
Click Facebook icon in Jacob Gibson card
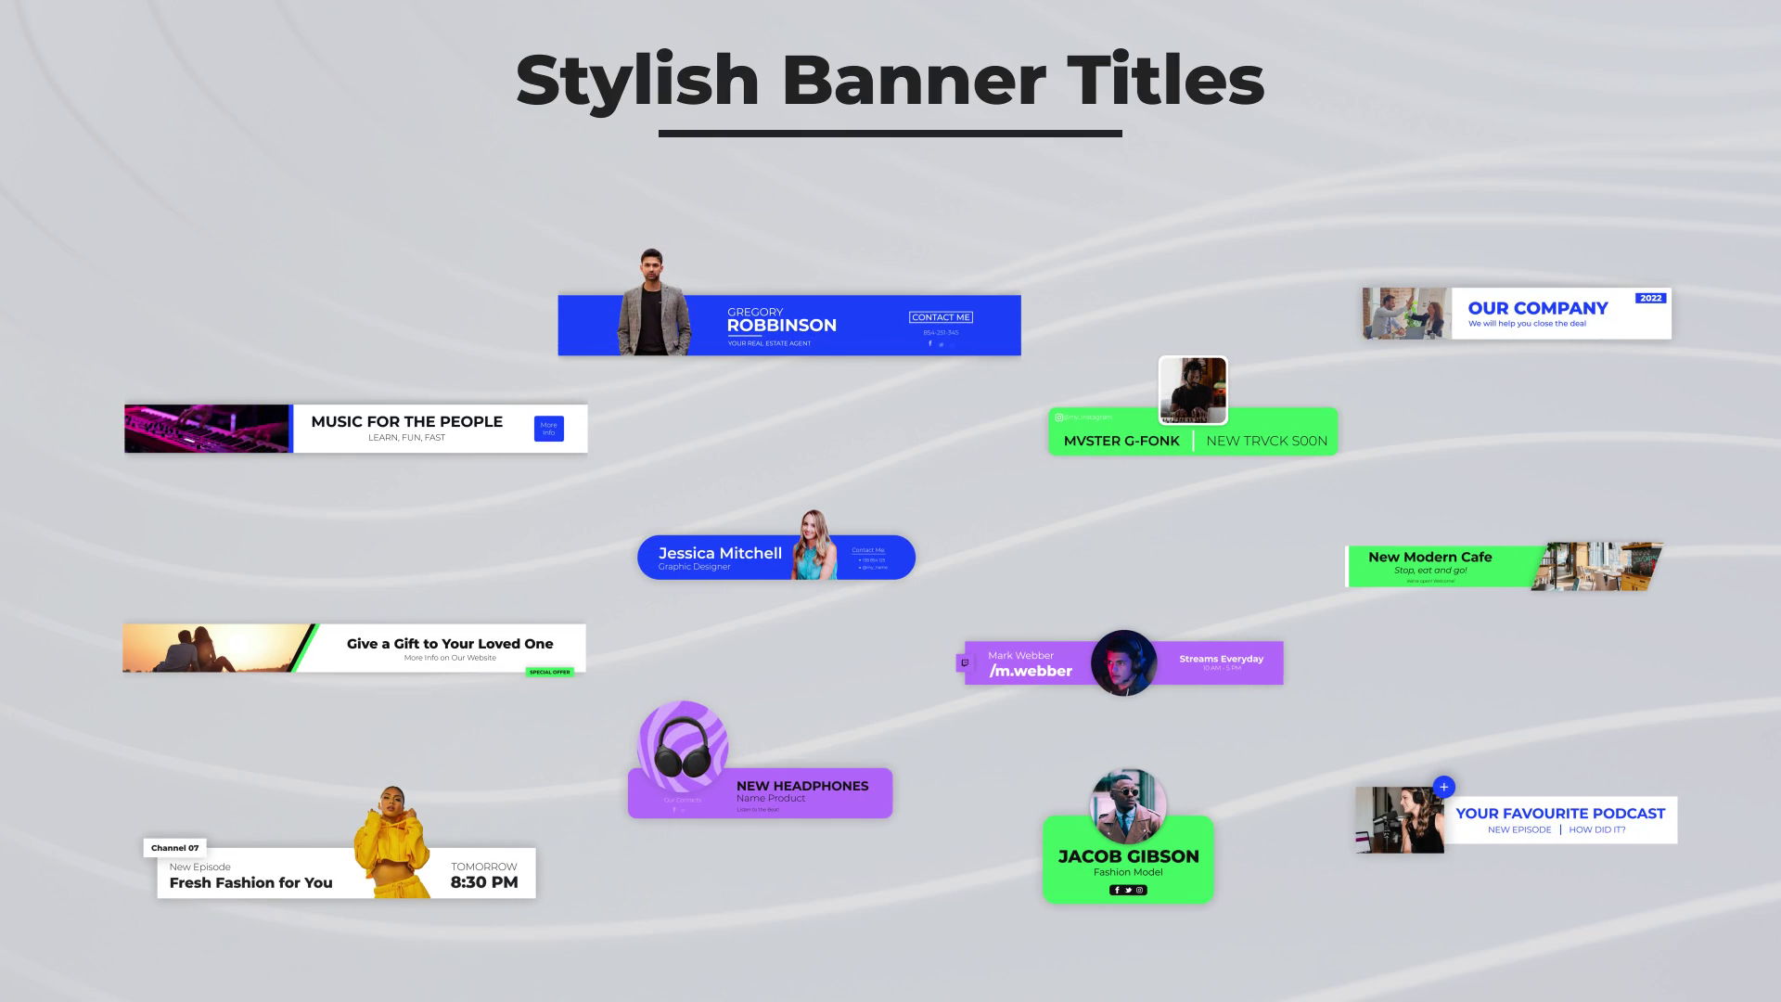[x=1117, y=890]
